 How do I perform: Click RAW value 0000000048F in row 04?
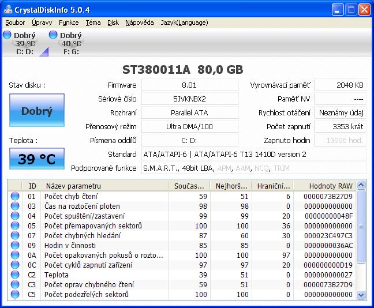point(328,216)
